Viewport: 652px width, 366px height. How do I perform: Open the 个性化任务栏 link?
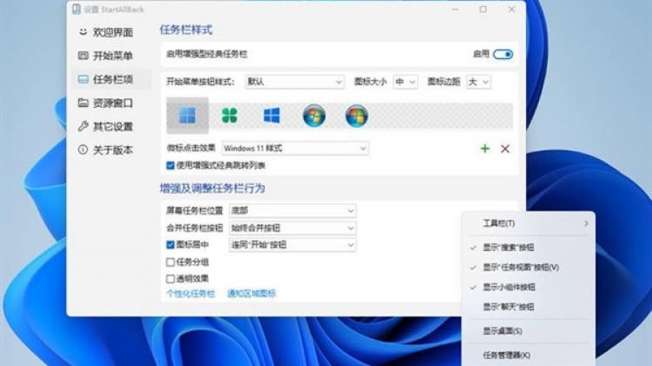pyautogui.click(x=191, y=294)
